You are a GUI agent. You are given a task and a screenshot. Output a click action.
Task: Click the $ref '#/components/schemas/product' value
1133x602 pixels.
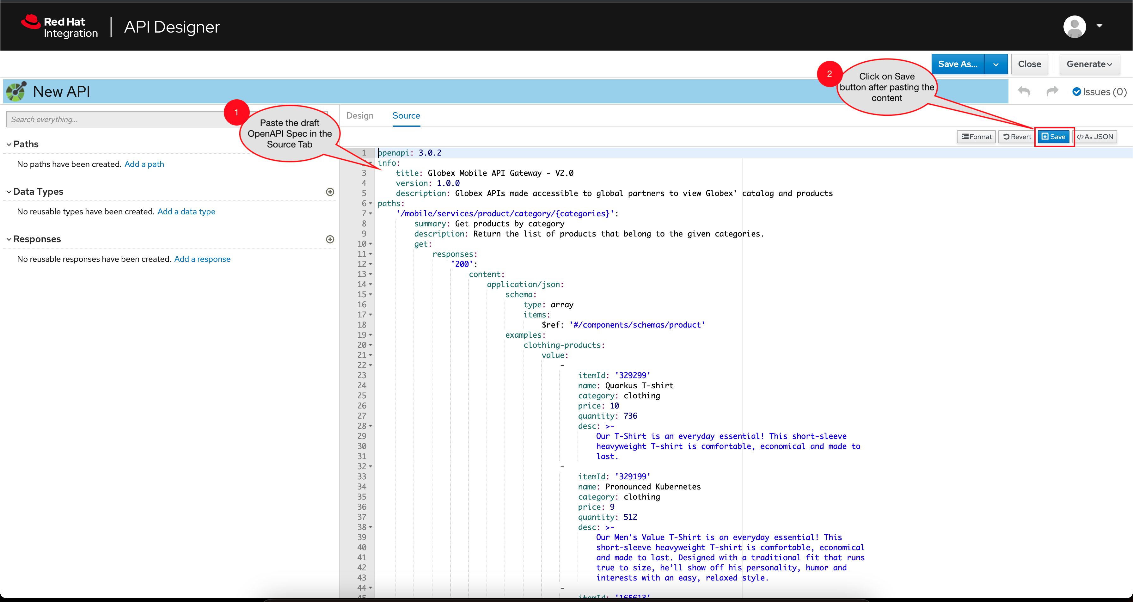(637, 325)
